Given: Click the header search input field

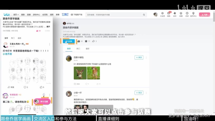Looking at the screenshot, I should [x=114, y=15].
